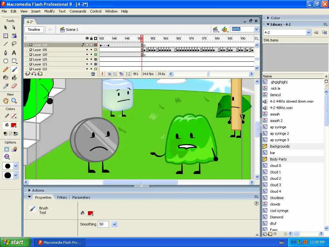Select the Selection arrow tool

(6, 27)
